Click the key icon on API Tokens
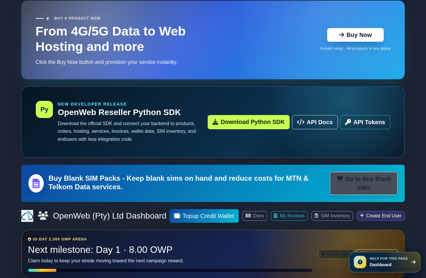 [348, 122]
